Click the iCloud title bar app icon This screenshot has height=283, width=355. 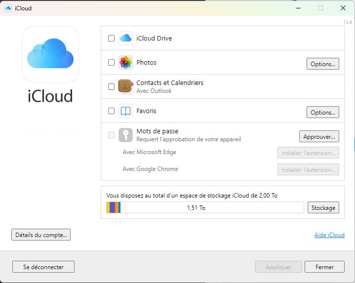(8, 8)
